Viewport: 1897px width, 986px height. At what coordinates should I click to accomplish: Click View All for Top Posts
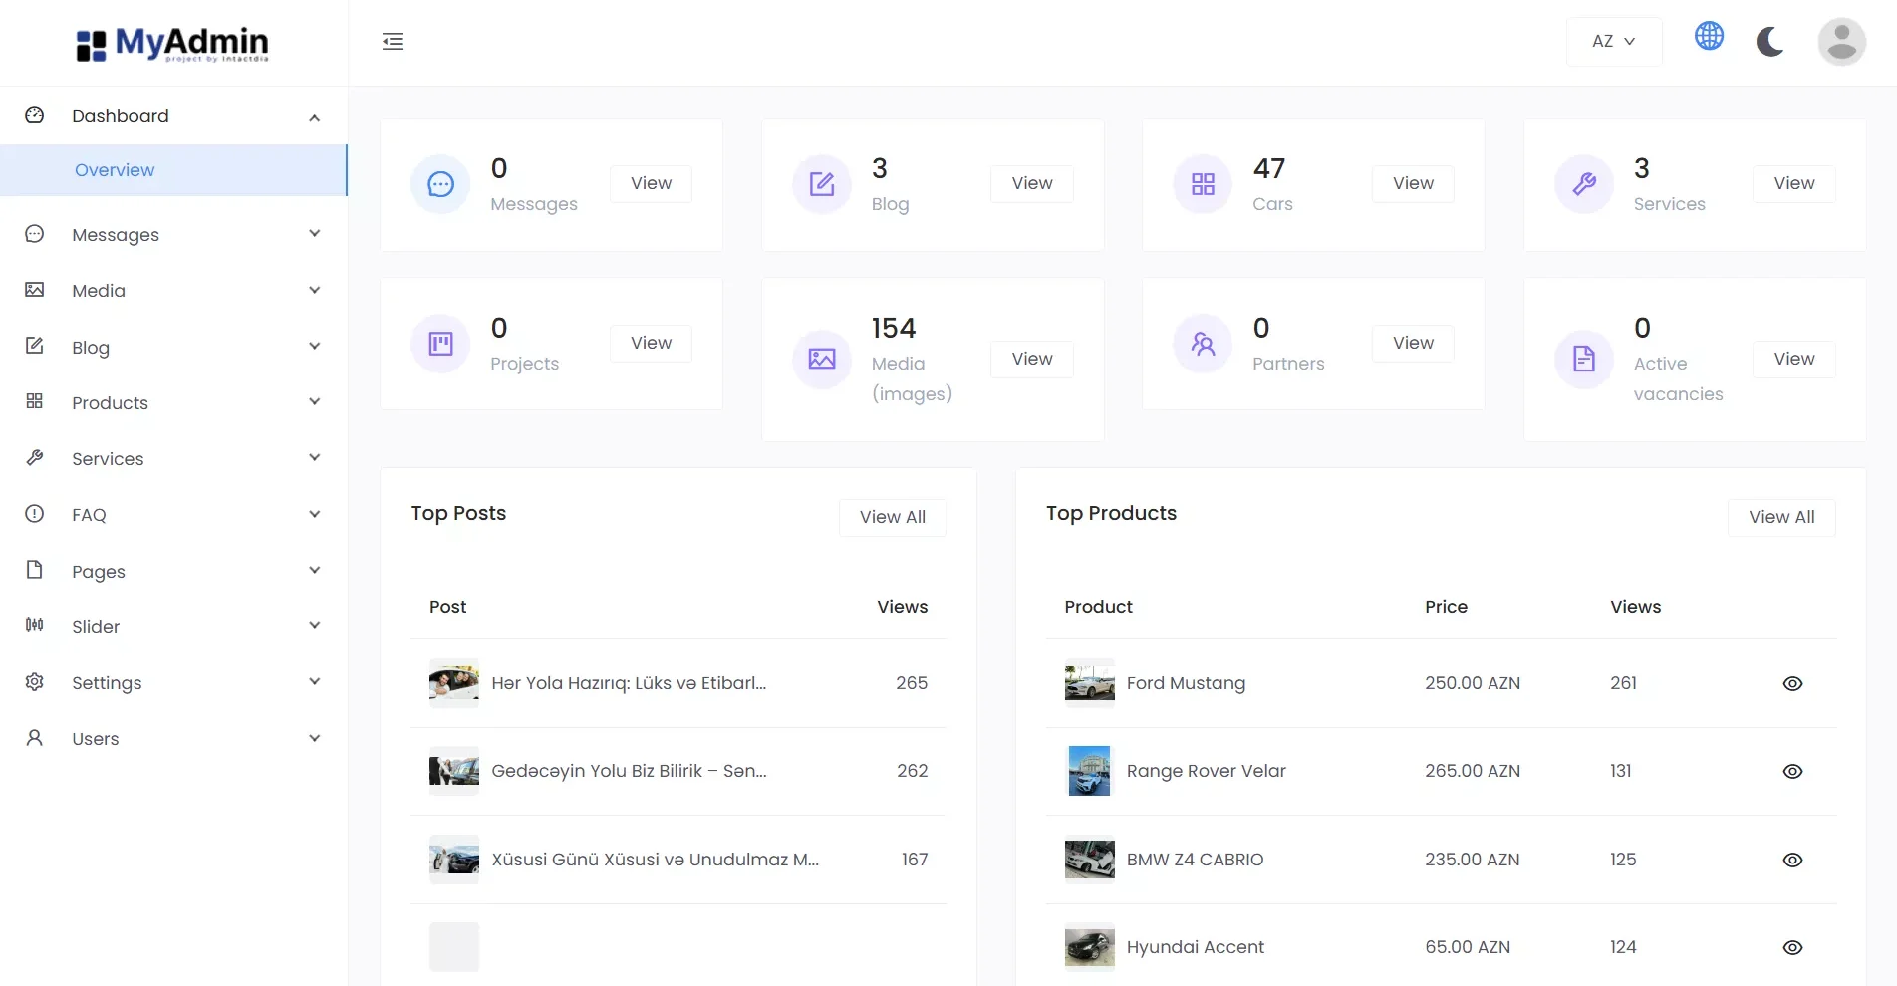(x=892, y=517)
